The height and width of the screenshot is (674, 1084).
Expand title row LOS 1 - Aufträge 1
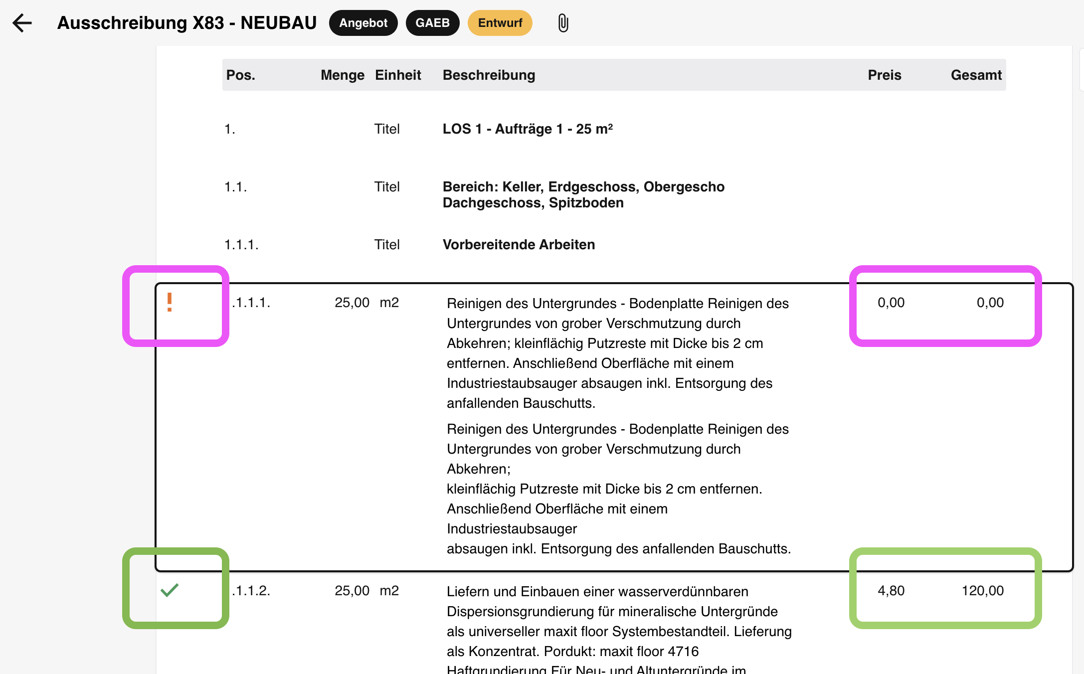[x=528, y=129]
